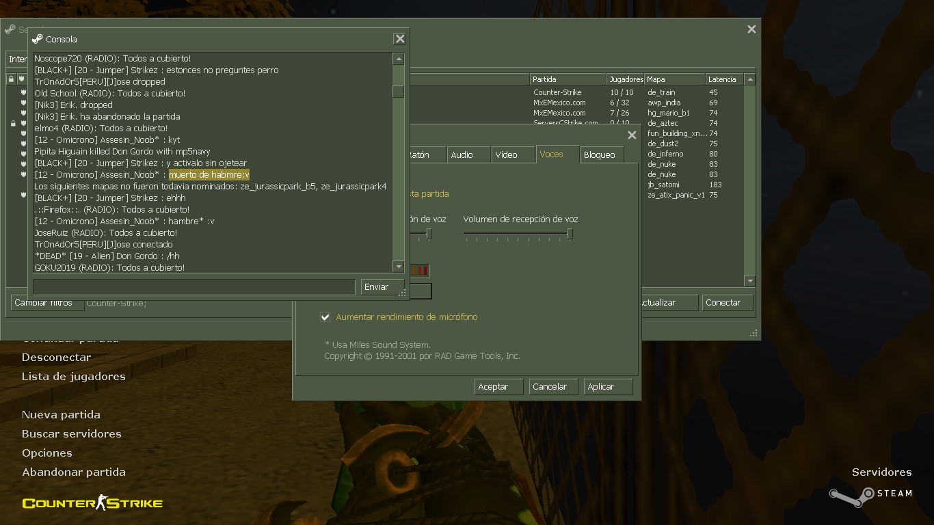Click Steam logo in bottom-right corner

pyautogui.click(x=852, y=496)
